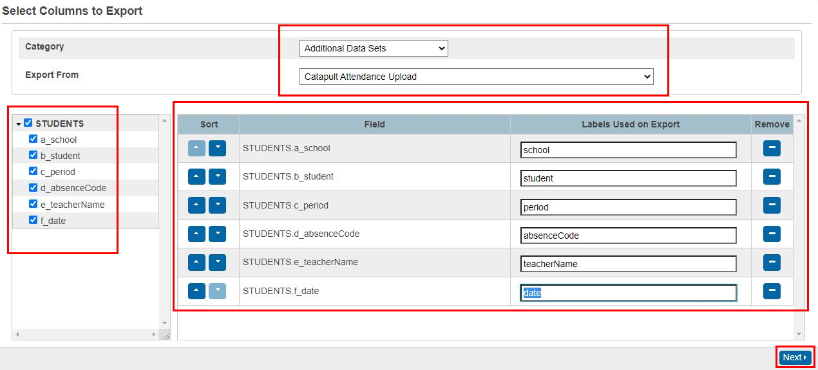Edit the 'school' export label field

(x=629, y=150)
